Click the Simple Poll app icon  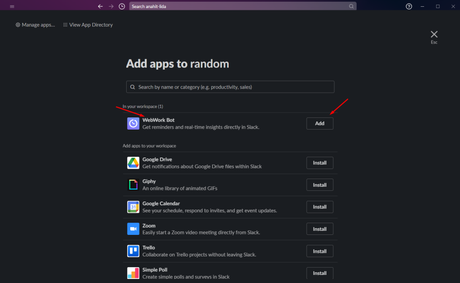[133, 273]
